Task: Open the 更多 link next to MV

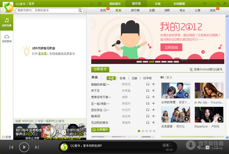Action: [169, 78]
